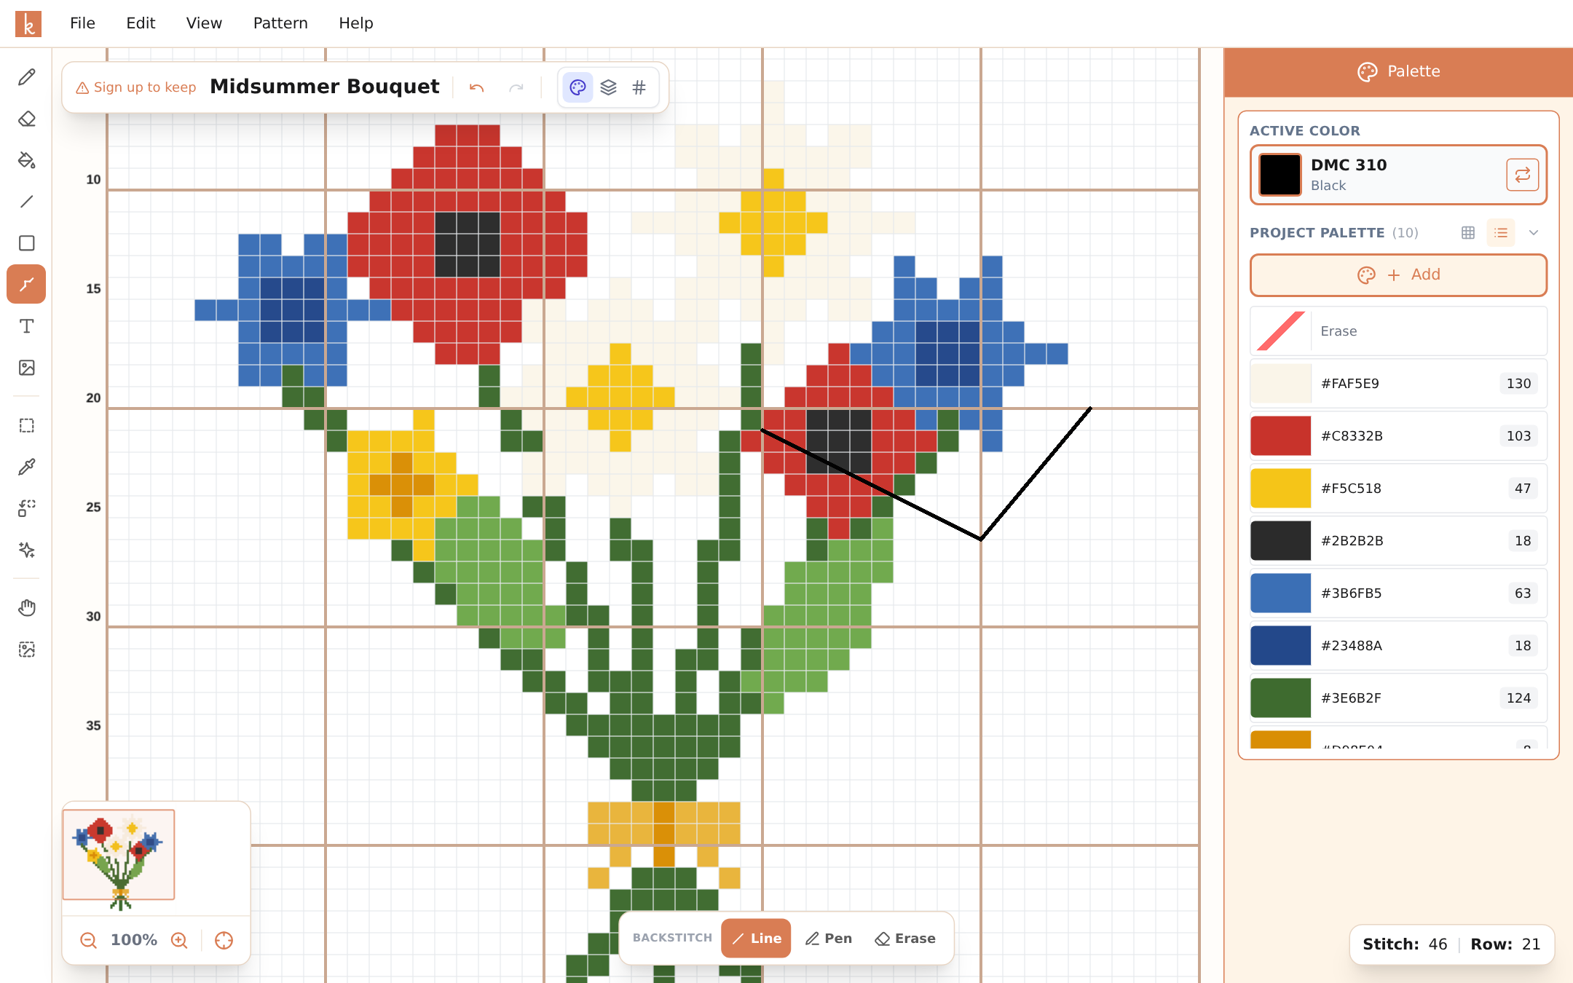
Task: Click the DMC 310 Black active swatch
Action: point(1280,175)
